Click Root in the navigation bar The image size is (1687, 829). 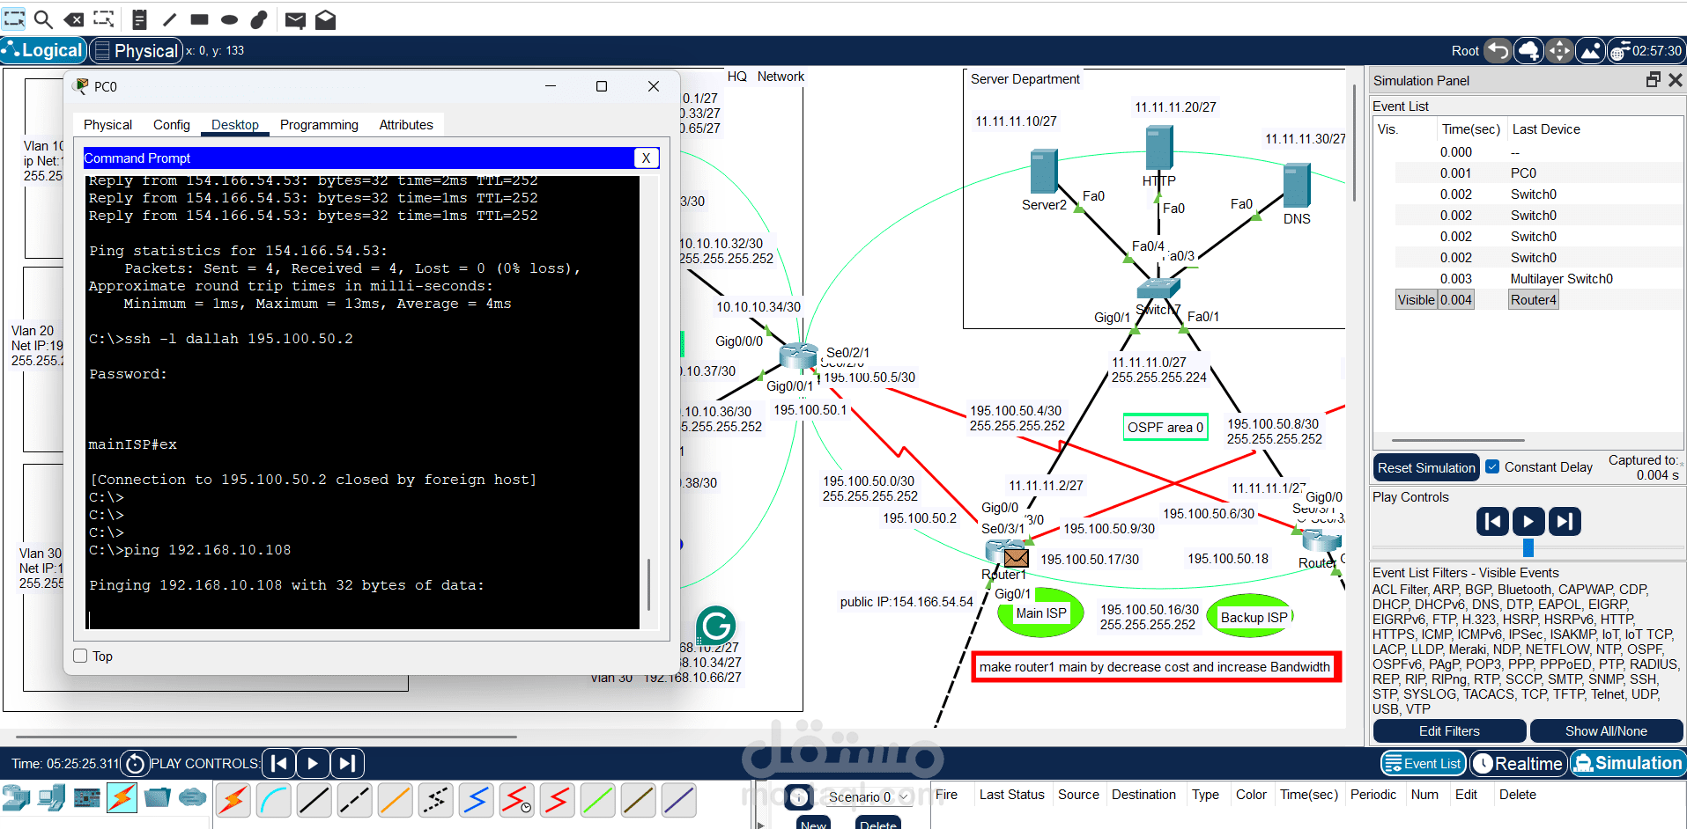point(1465,51)
